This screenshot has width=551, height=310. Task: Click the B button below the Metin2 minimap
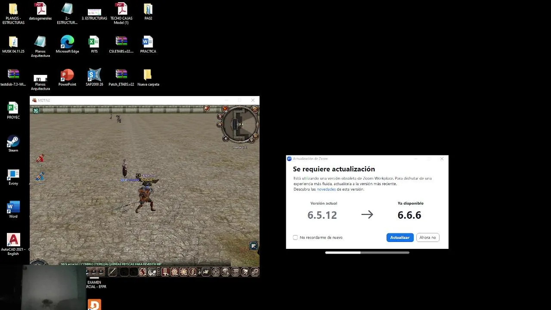[226, 139]
